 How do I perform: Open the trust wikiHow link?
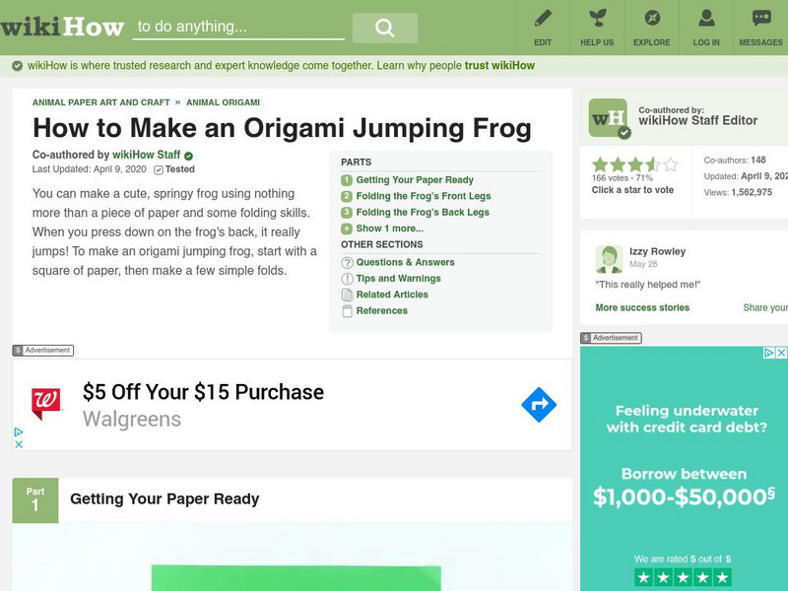499,66
